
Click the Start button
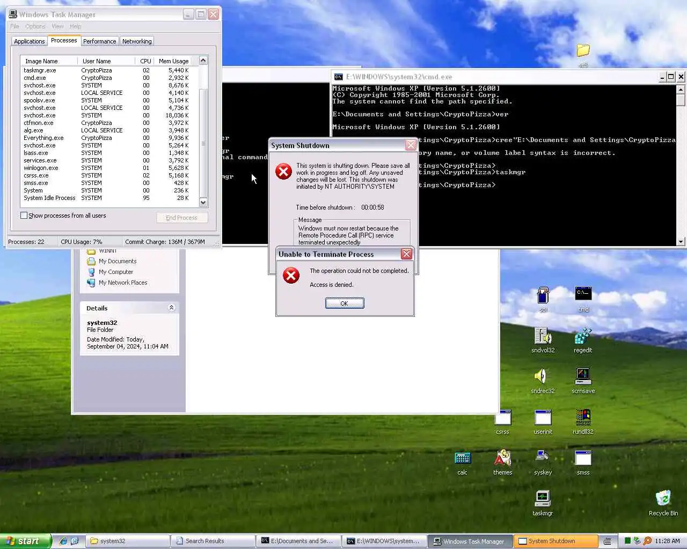click(x=26, y=541)
